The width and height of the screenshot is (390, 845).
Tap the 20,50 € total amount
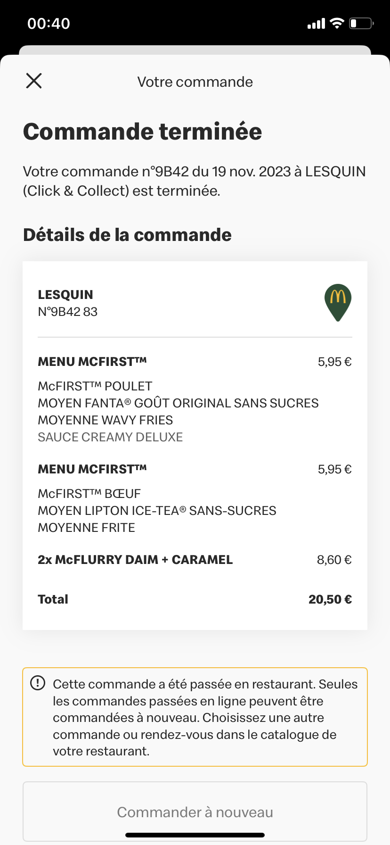tap(330, 599)
